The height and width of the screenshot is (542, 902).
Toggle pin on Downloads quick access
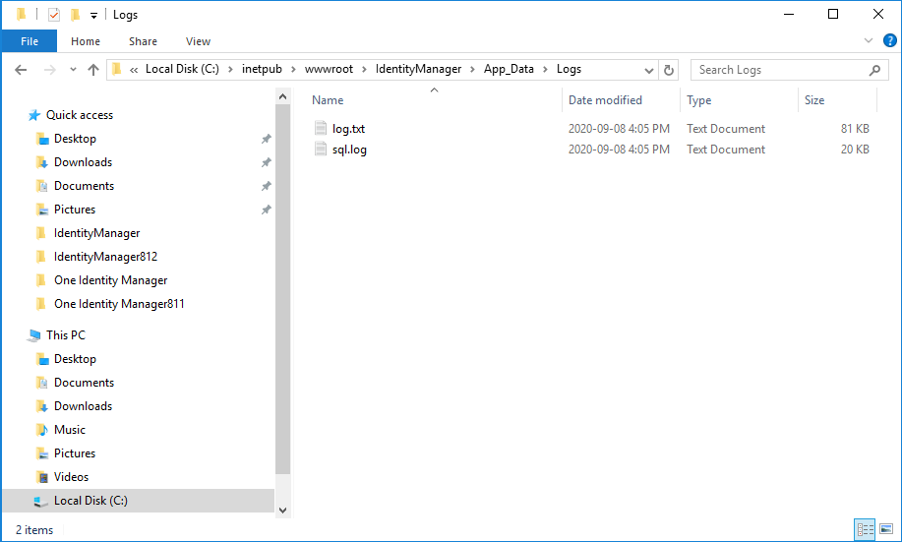266,162
